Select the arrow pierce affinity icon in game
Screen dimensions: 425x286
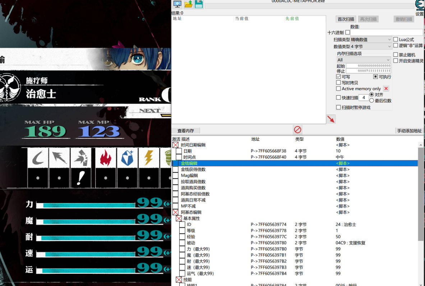click(59, 158)
